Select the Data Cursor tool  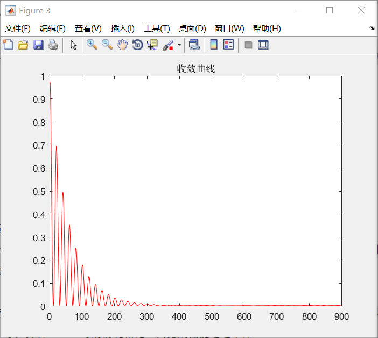pos(152,45)
